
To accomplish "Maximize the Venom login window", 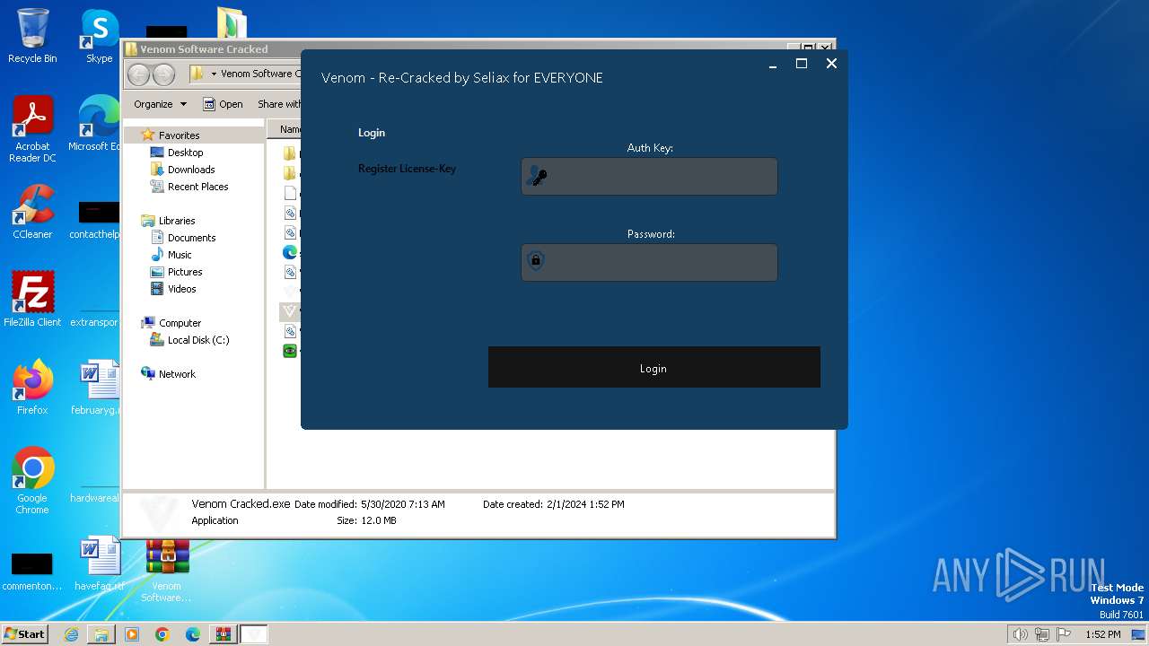I will tap(802, 64).
